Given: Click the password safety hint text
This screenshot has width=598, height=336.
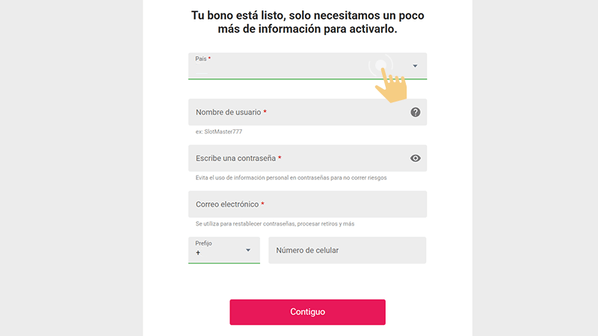Looking at the screenshot, I should pos(291,178).
